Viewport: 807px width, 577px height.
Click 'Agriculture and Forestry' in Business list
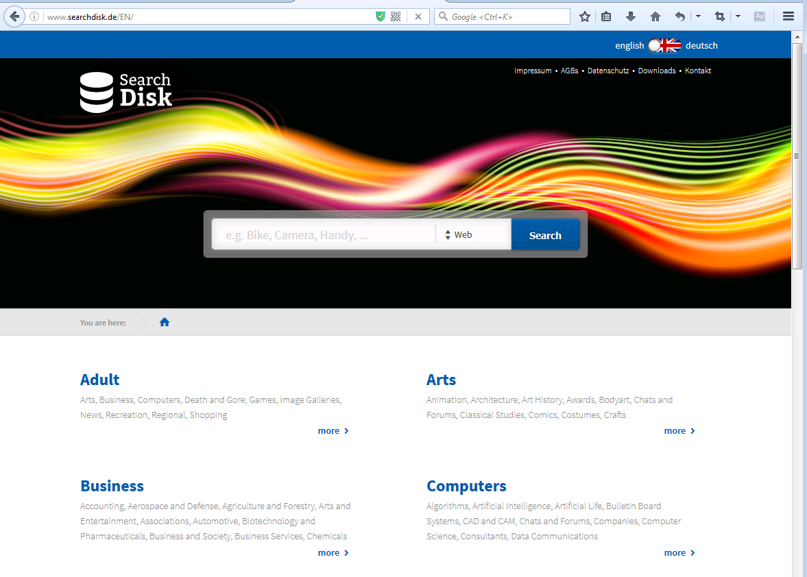268,506
